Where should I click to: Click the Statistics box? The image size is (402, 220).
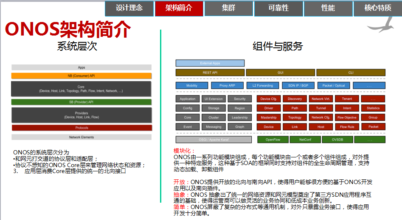[x=373, y=108]
